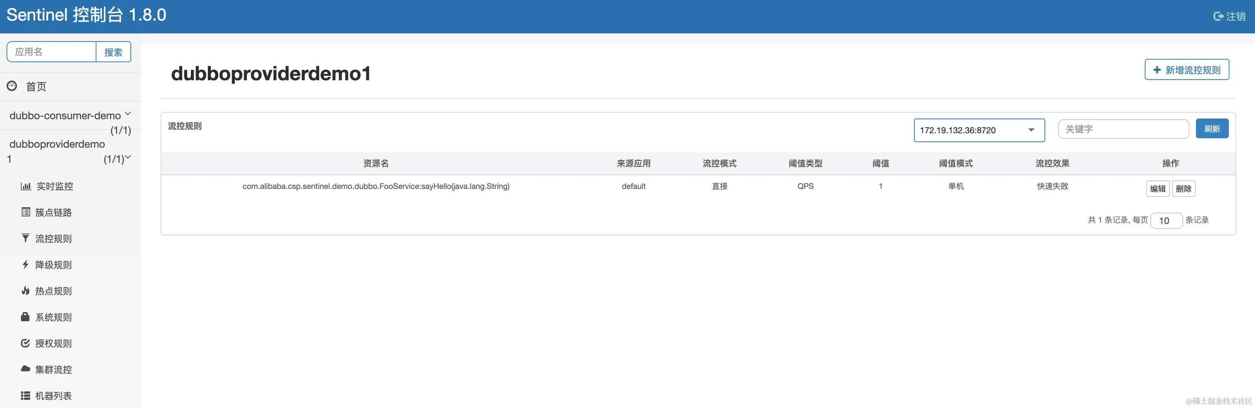Click 删除 for the sayHello rule
1255x408 pixels.
(x=1183, y=188)
